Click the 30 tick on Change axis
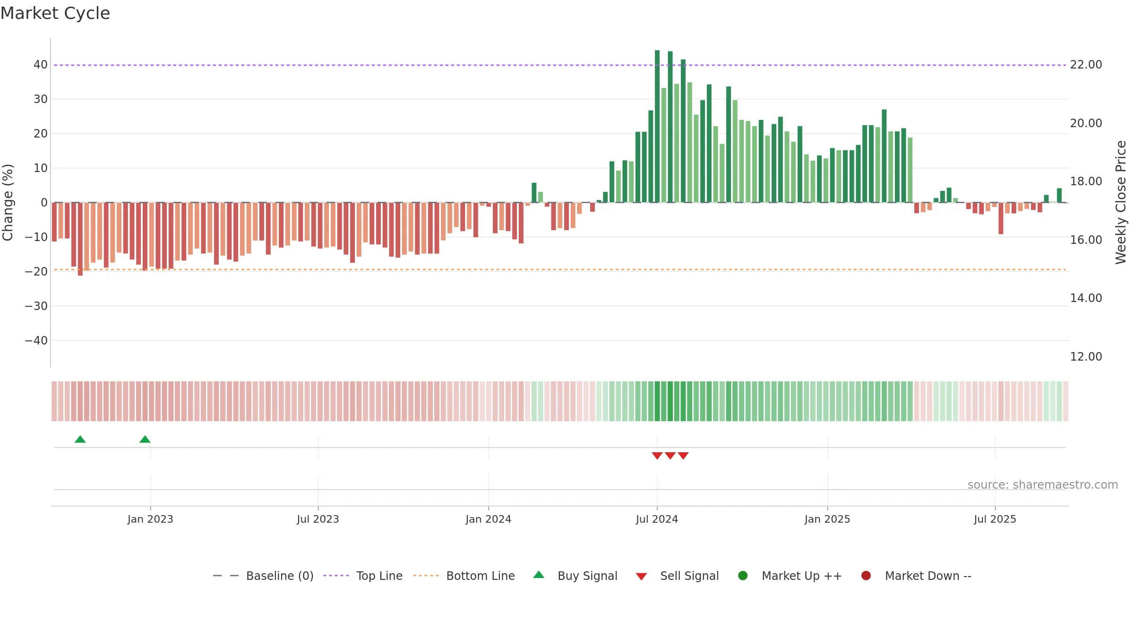 coord(41,99)
